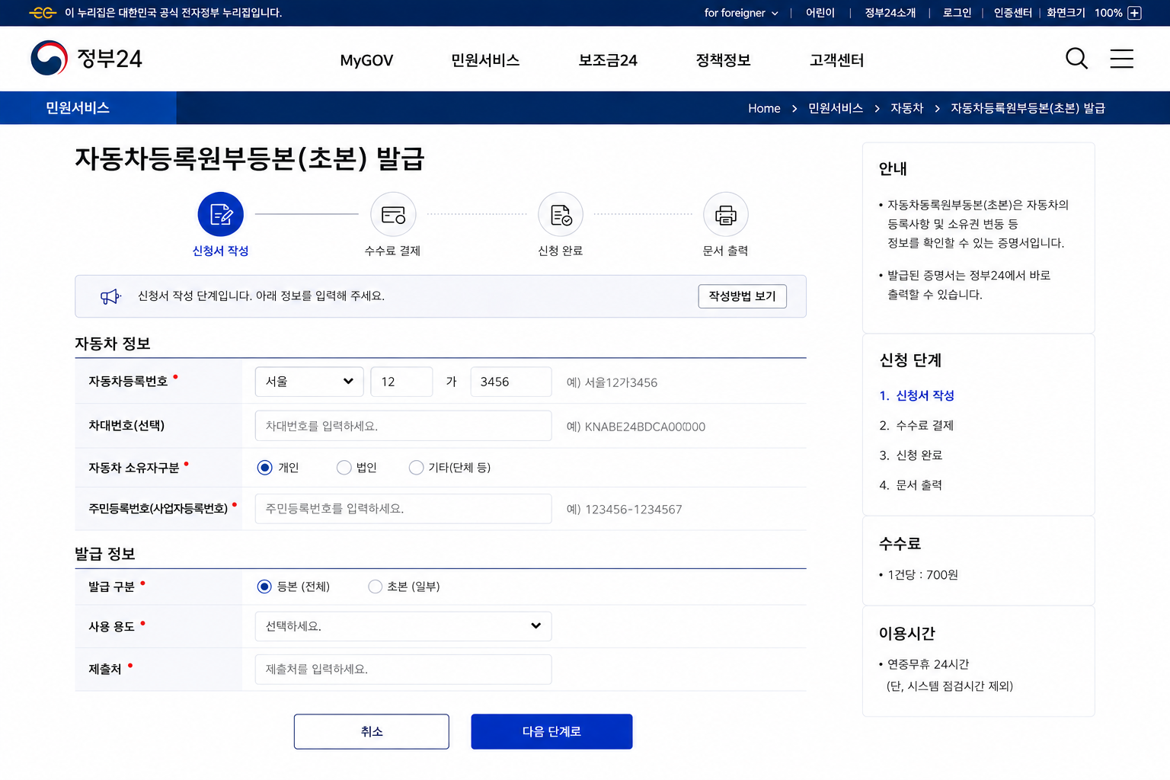Select the 기타(단체 등) radio option

click(x=416, y=468)
